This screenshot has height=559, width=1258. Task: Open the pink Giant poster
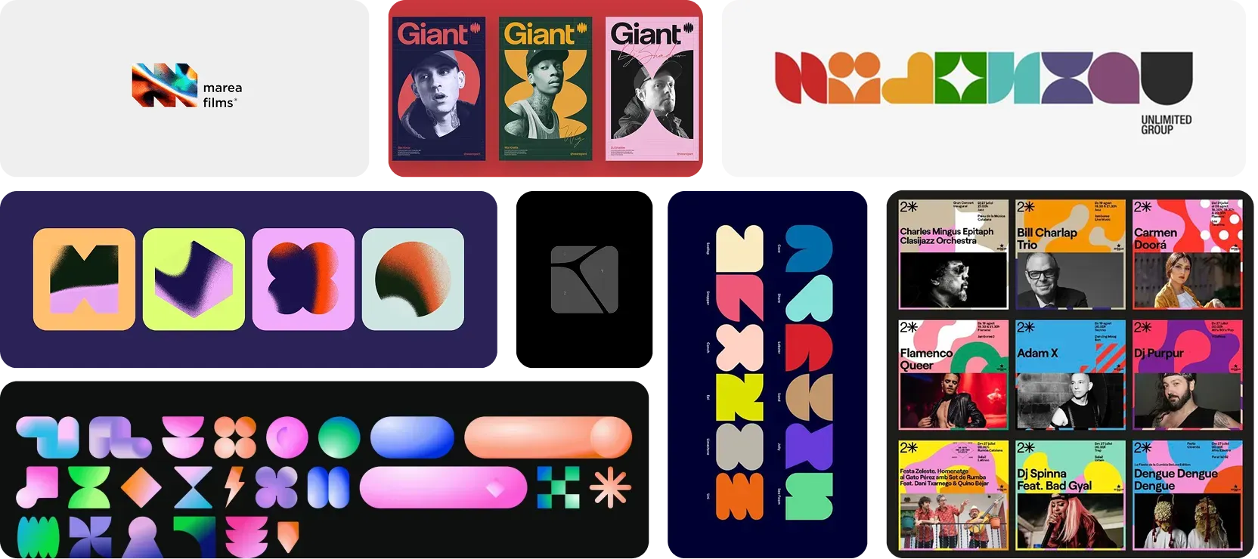pyautogui.click(x=652, y=88)
